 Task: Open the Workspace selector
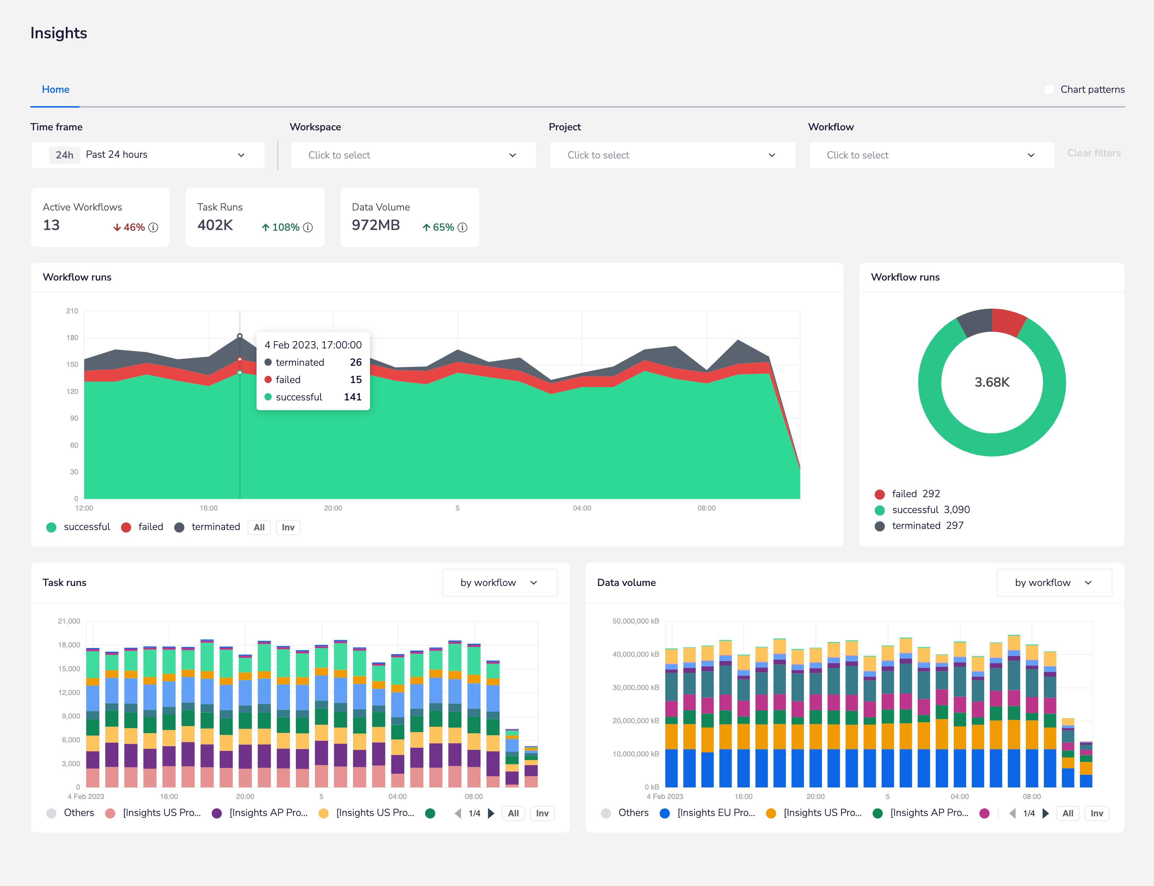pos(413,155)
